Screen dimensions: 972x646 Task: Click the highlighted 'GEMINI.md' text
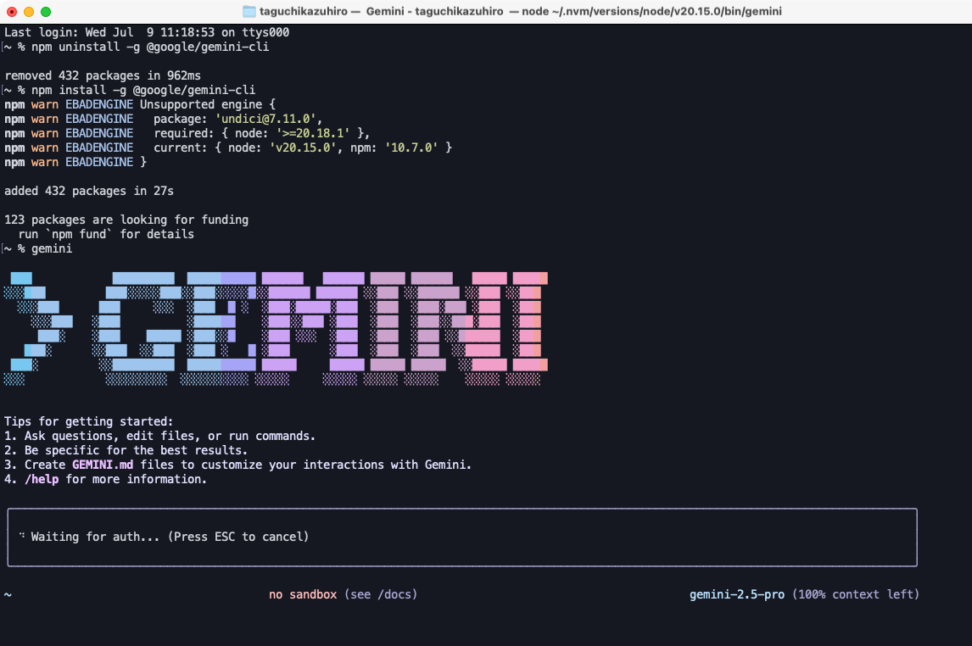click(103, 465)
